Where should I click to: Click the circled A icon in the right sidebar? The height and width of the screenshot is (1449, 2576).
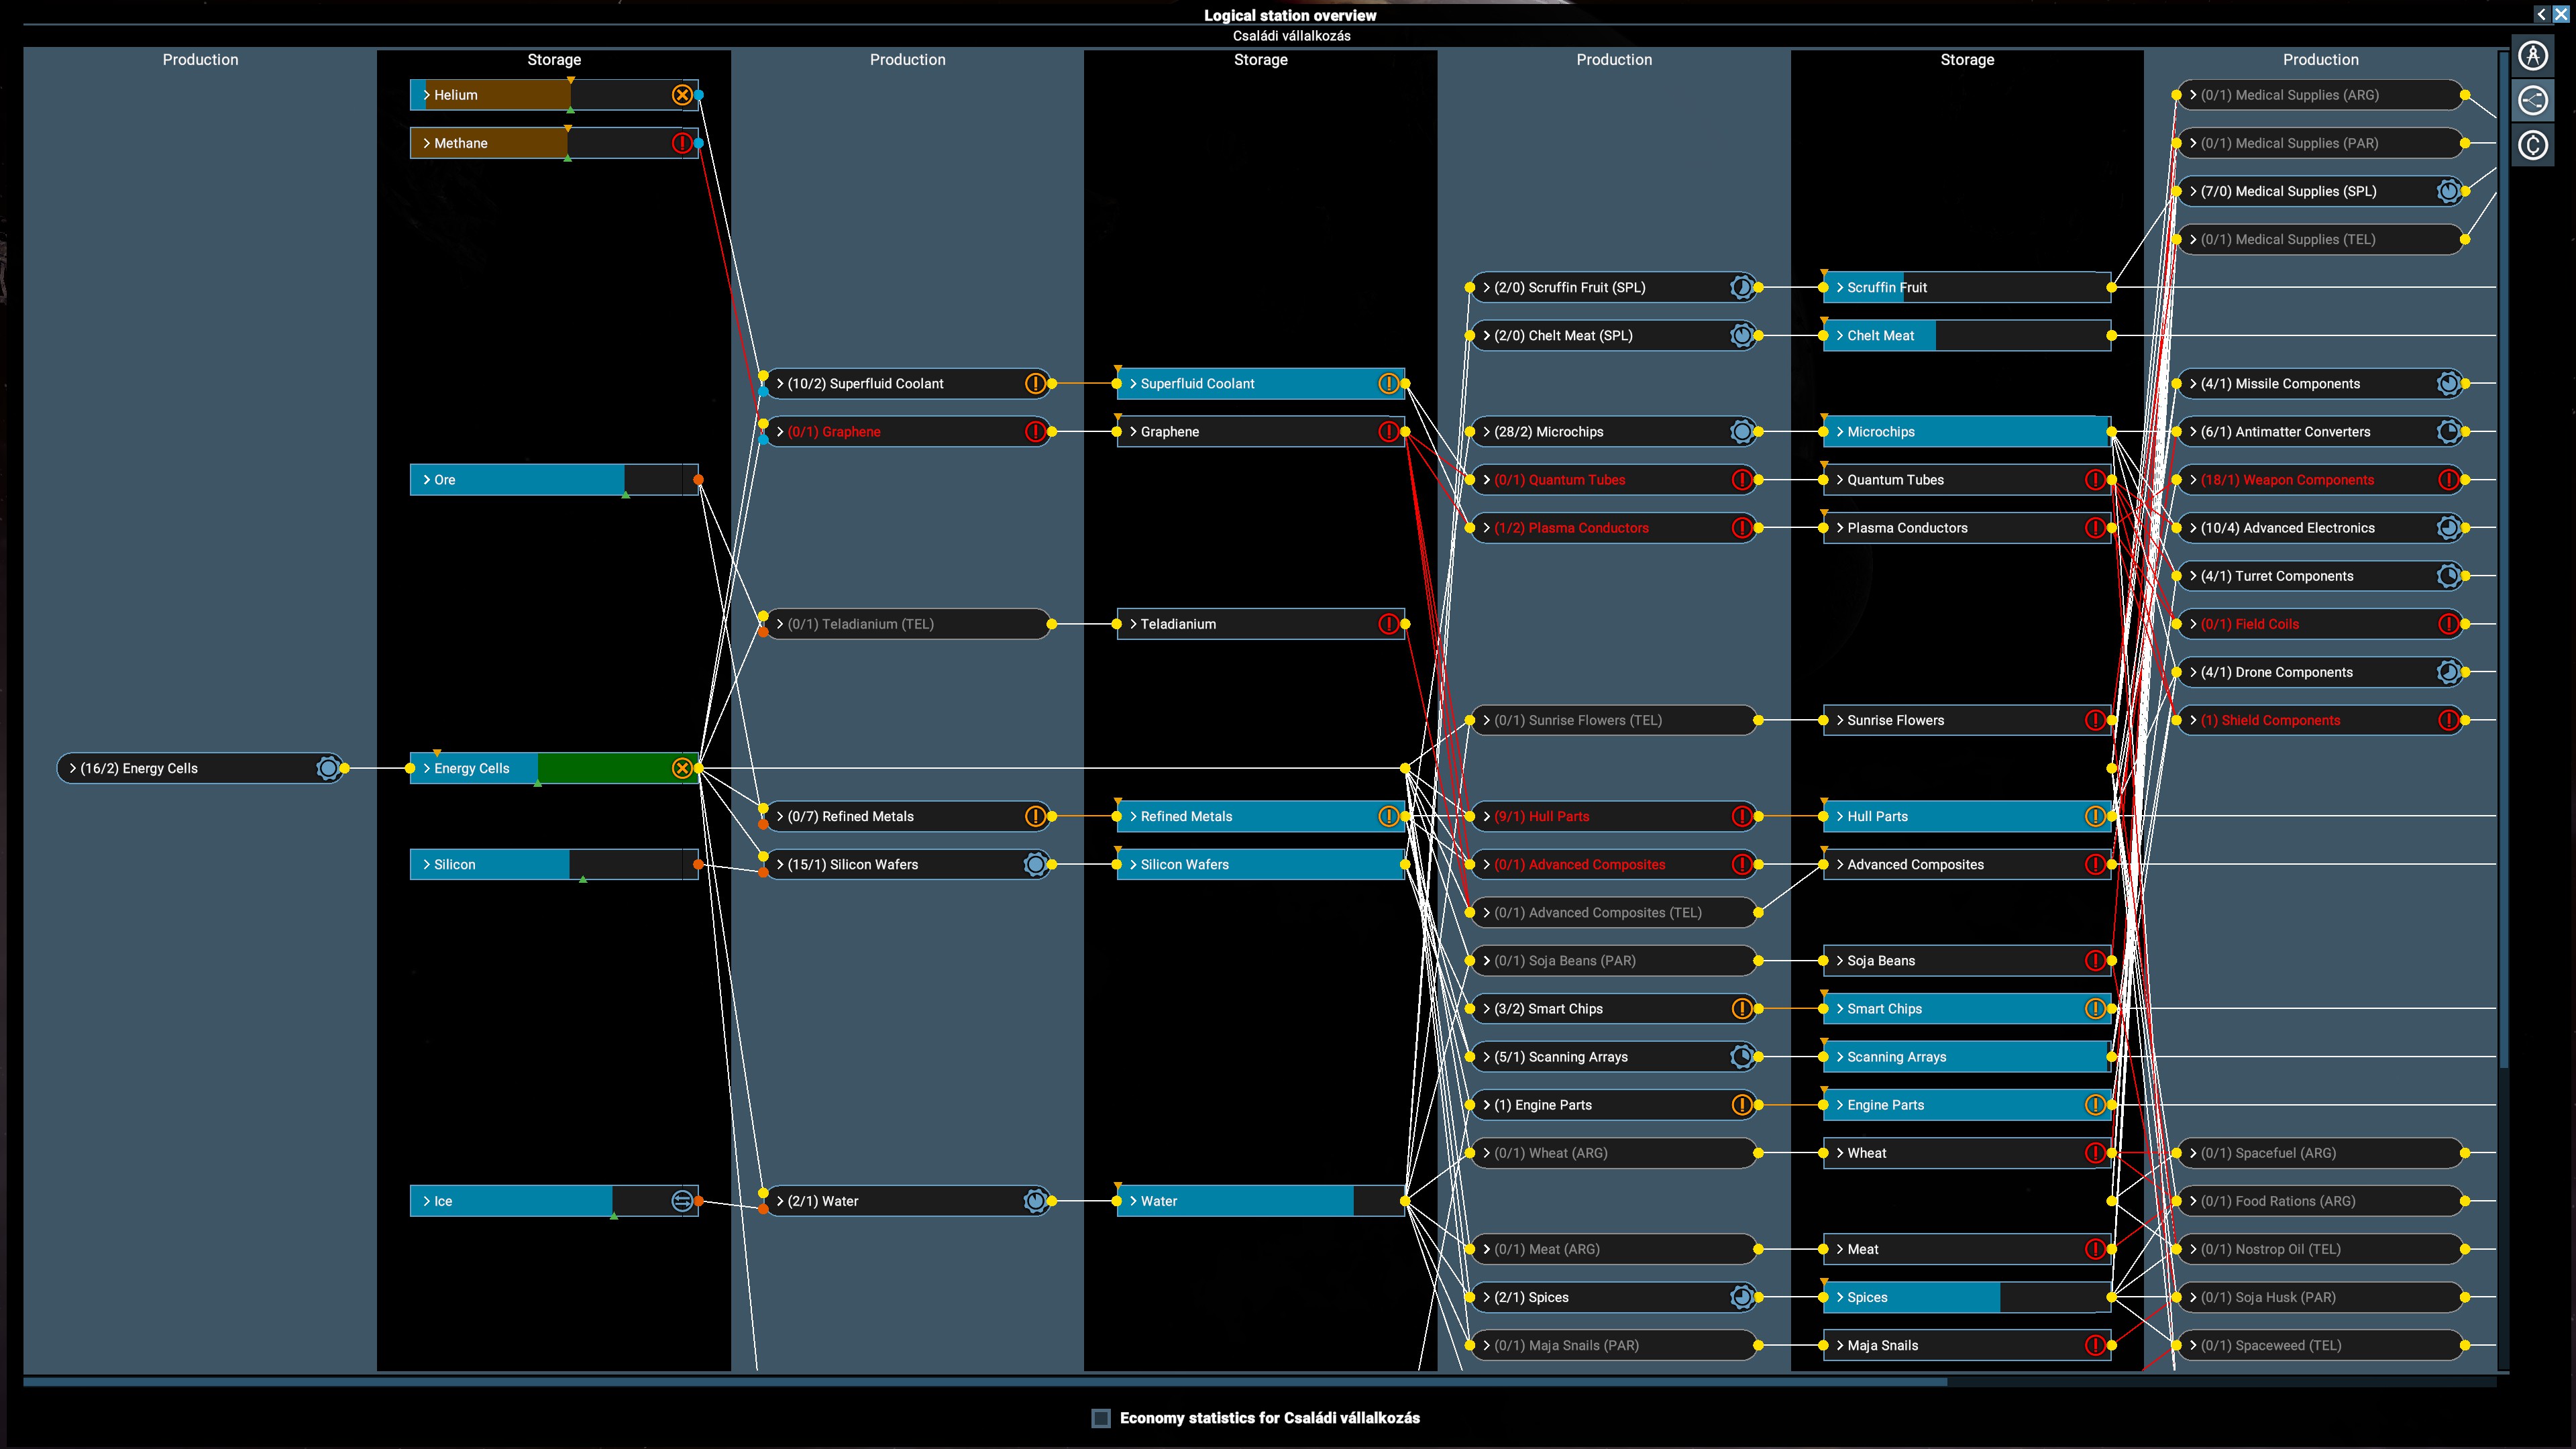tap(2532, 55)
